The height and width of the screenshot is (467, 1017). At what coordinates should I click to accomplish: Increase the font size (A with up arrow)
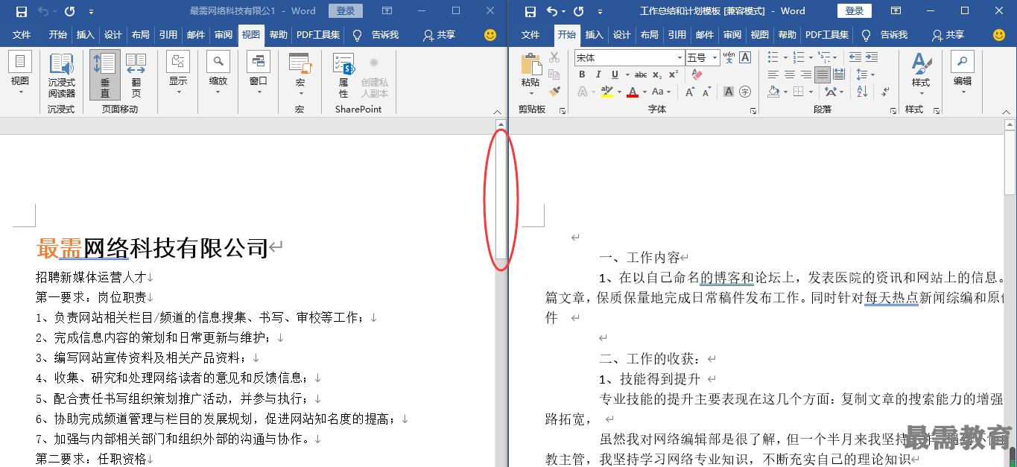(x=690, y=92)
